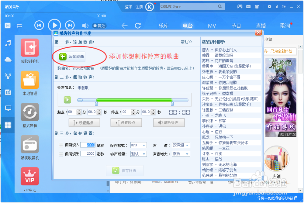Screen dimensions: 304x203
Task: Toggle the 音效 sound effect switch
Action: [x=99, y=26]
